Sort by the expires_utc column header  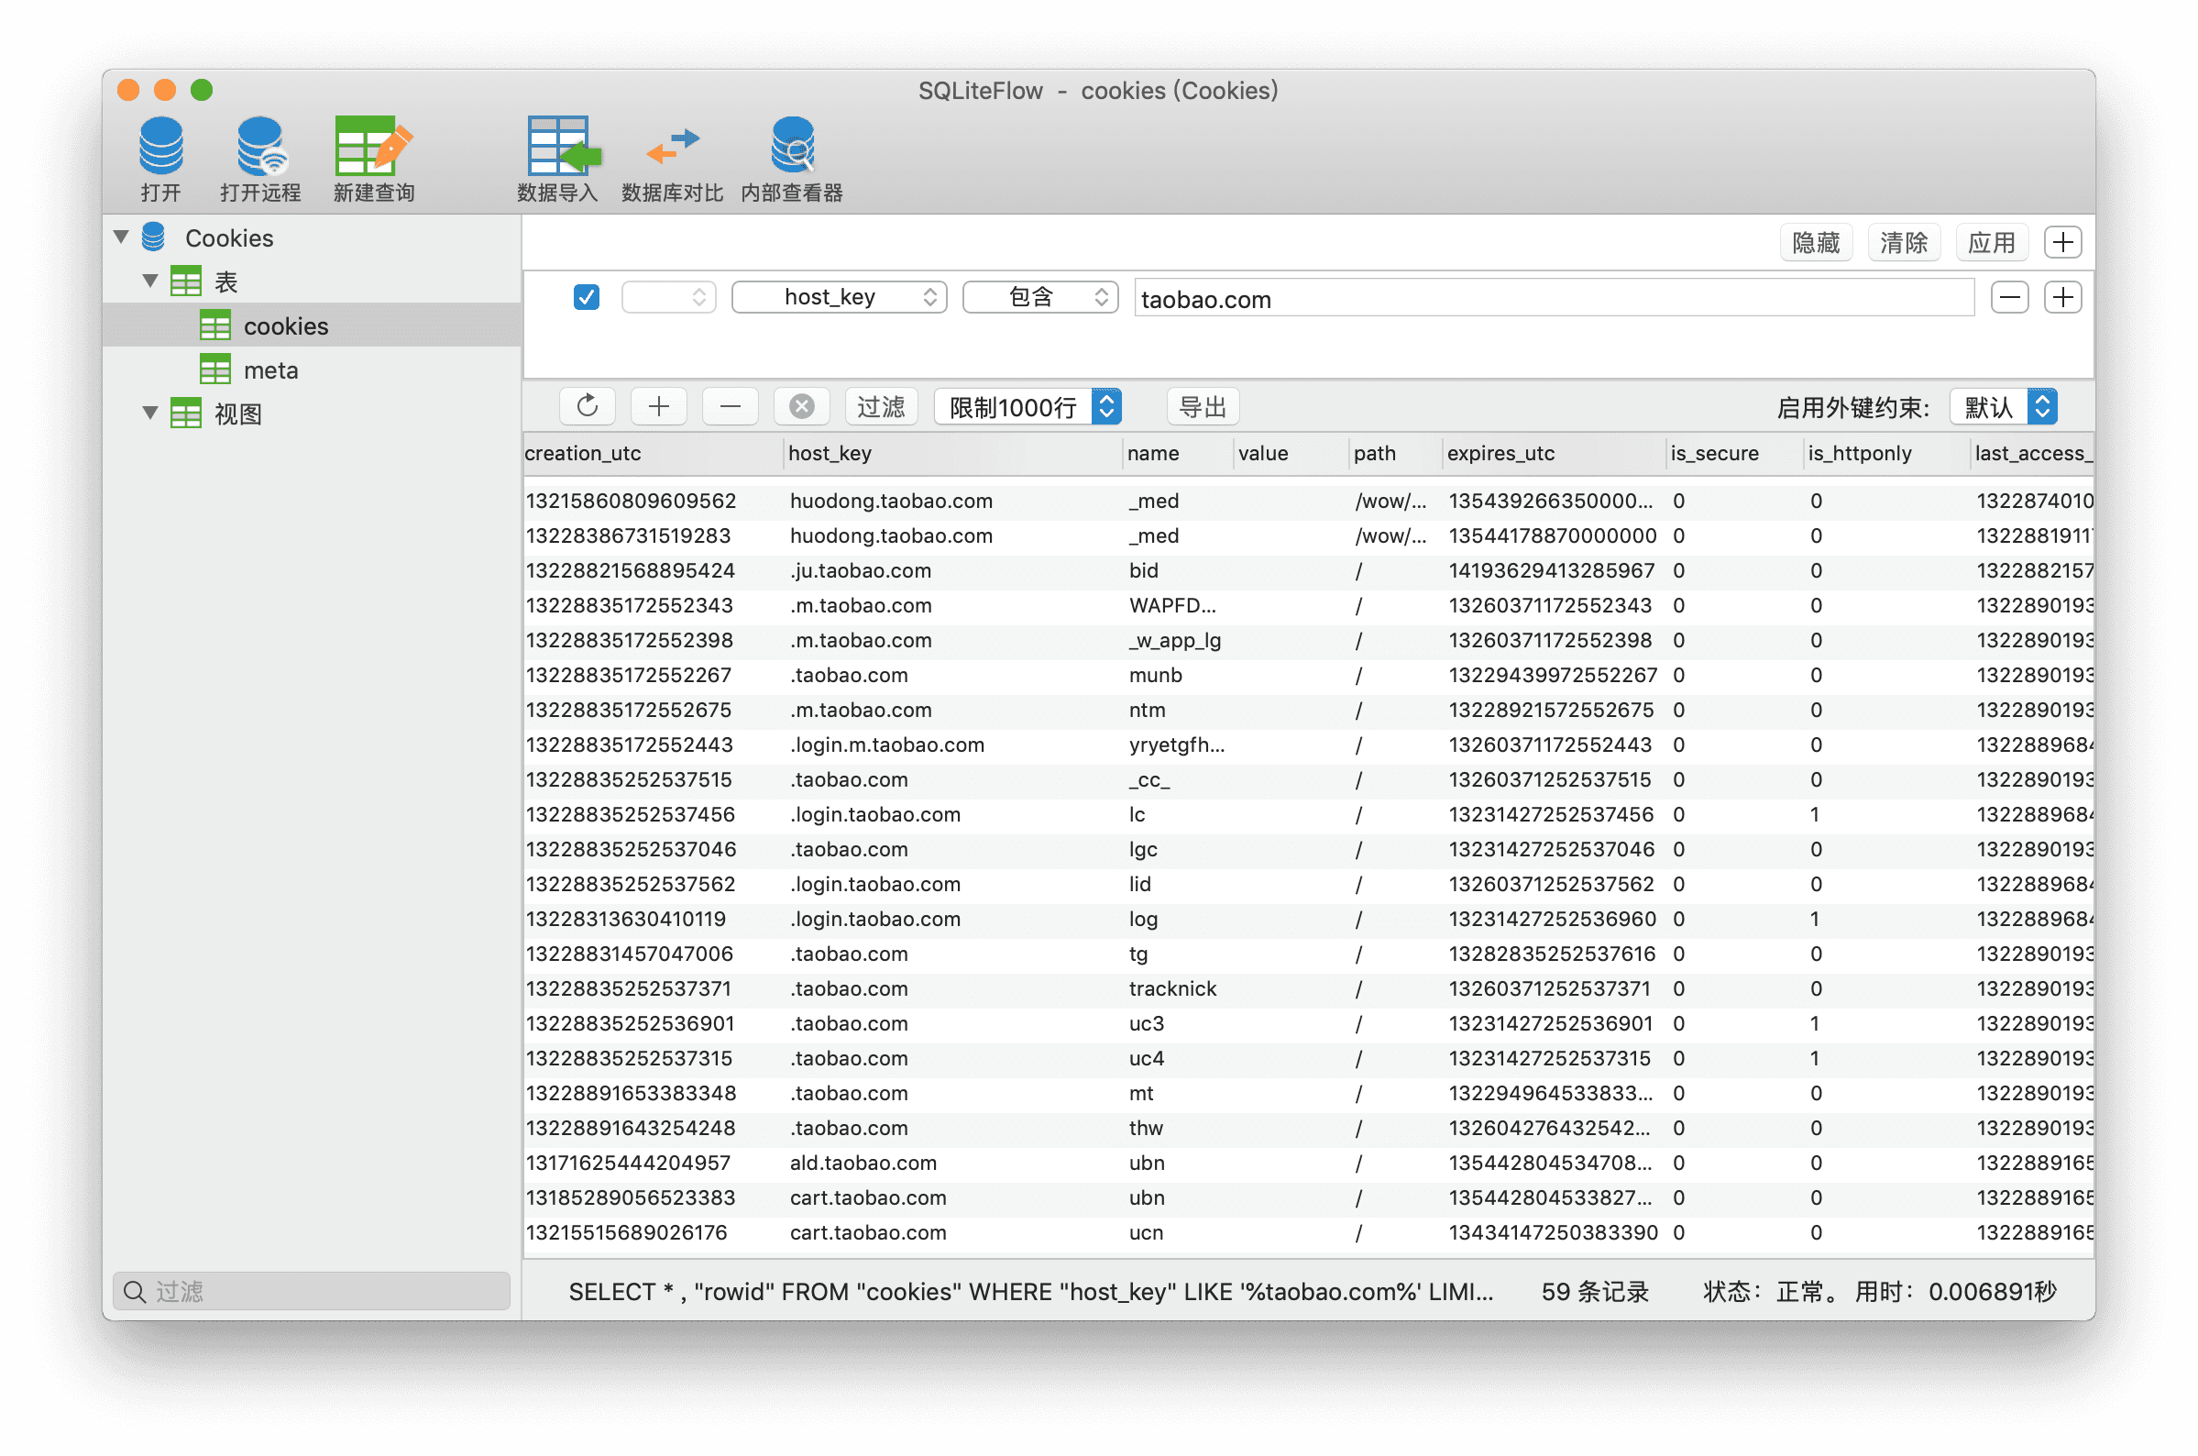[1500, 453]
